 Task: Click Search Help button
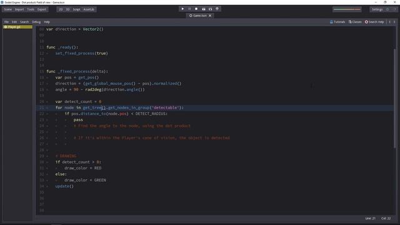374,22
